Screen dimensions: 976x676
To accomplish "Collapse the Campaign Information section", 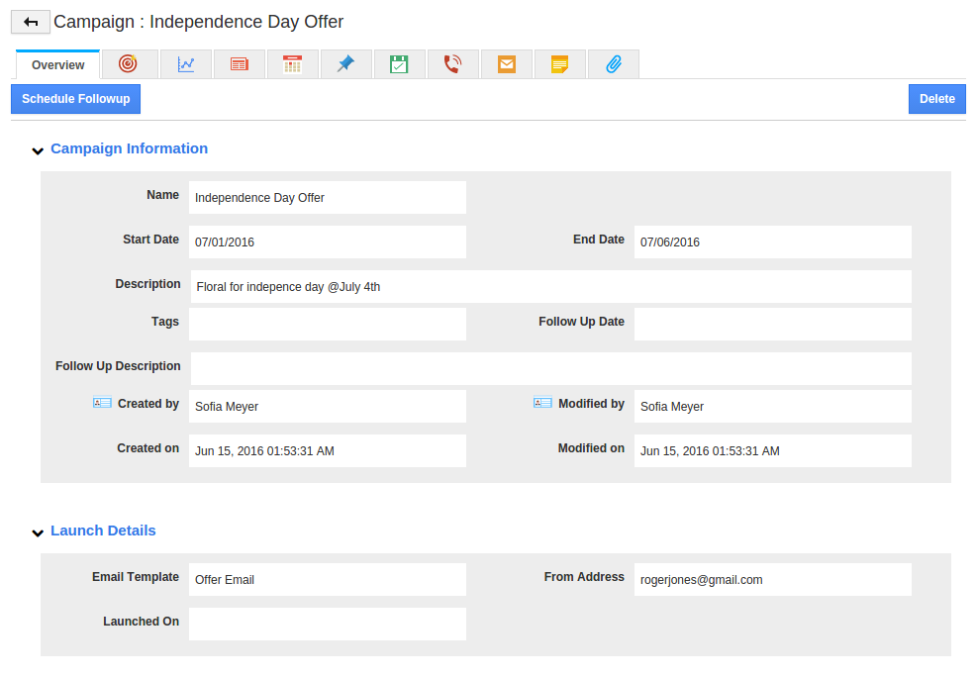I will pos(38,150).
